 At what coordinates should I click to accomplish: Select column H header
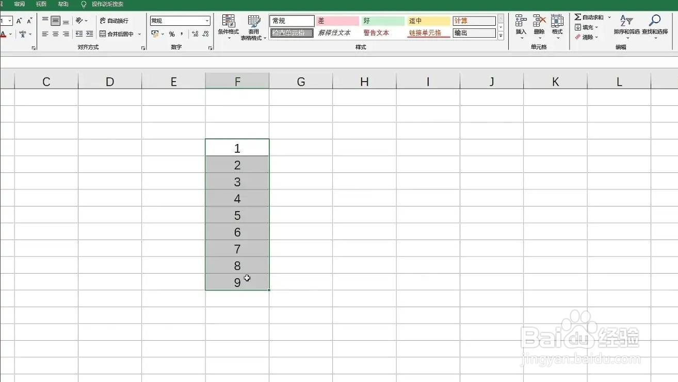364,81
